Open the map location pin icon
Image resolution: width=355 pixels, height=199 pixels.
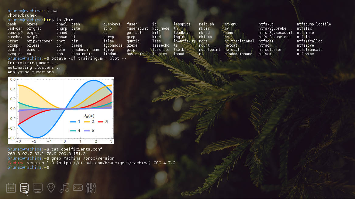point(51,188)
